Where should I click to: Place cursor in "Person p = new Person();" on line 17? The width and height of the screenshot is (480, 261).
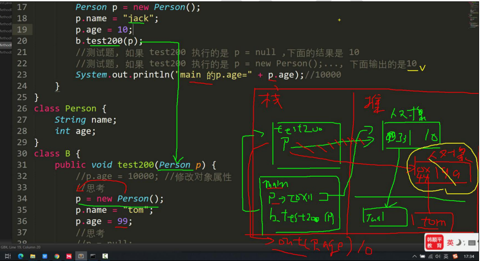(x=138, y=7)
